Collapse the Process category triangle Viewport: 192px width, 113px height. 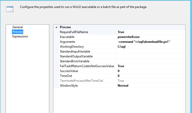click(x=56, y=27)
